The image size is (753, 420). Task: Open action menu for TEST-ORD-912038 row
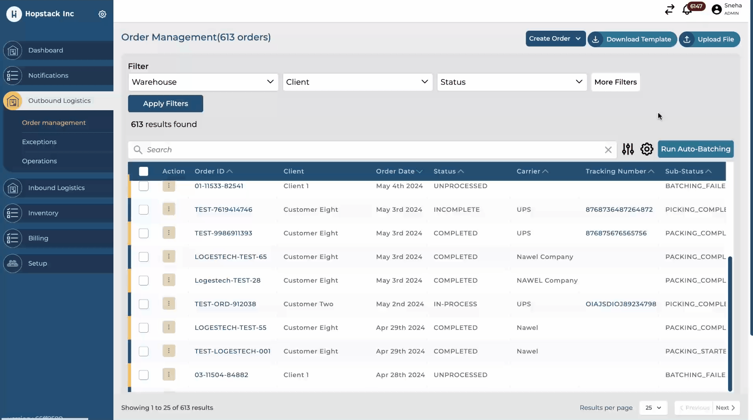(x=169, y=304)
